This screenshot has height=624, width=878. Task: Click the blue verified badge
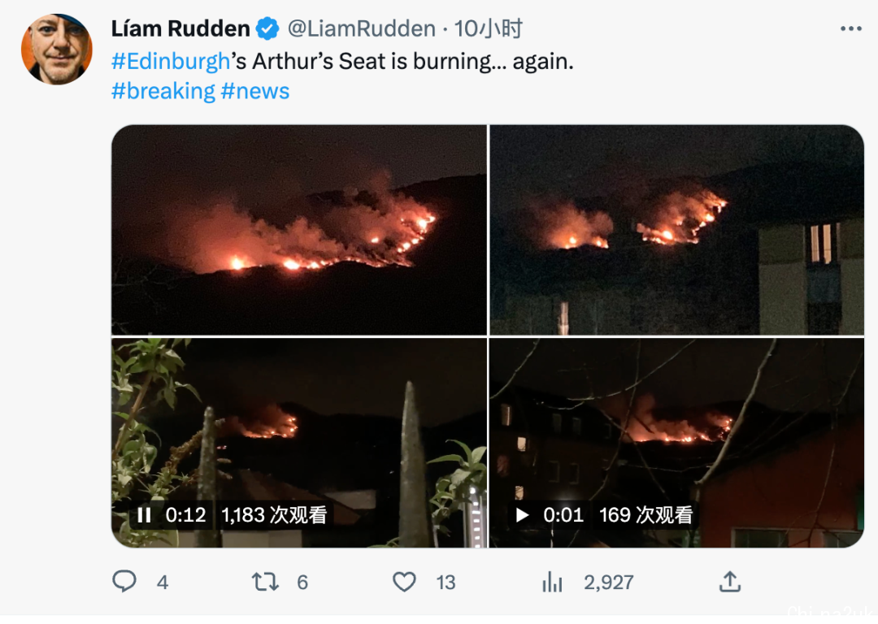click(267, 28)
